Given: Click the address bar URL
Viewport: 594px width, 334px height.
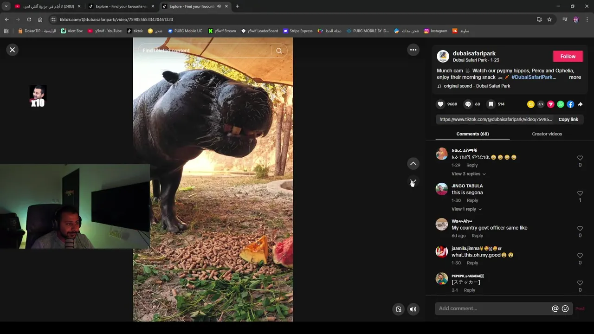Looking at the screenshot, I should pos(116,19).
